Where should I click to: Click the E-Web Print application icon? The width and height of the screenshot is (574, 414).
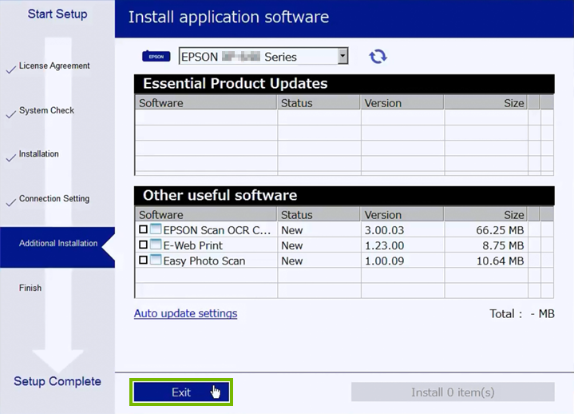[156, 245]
